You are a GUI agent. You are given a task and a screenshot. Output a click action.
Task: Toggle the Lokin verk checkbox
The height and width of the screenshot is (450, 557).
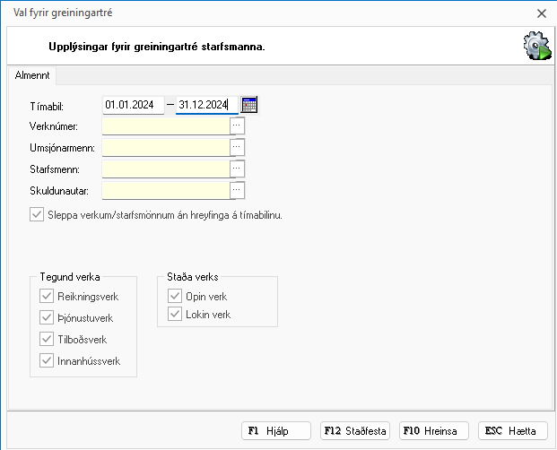coord(175,315)
